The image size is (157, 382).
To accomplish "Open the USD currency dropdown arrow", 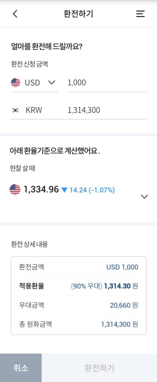I will [52, 82].
